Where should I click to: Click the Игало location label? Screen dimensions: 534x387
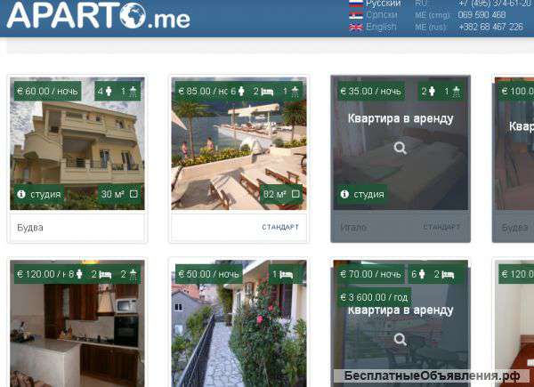pos(353,228)
